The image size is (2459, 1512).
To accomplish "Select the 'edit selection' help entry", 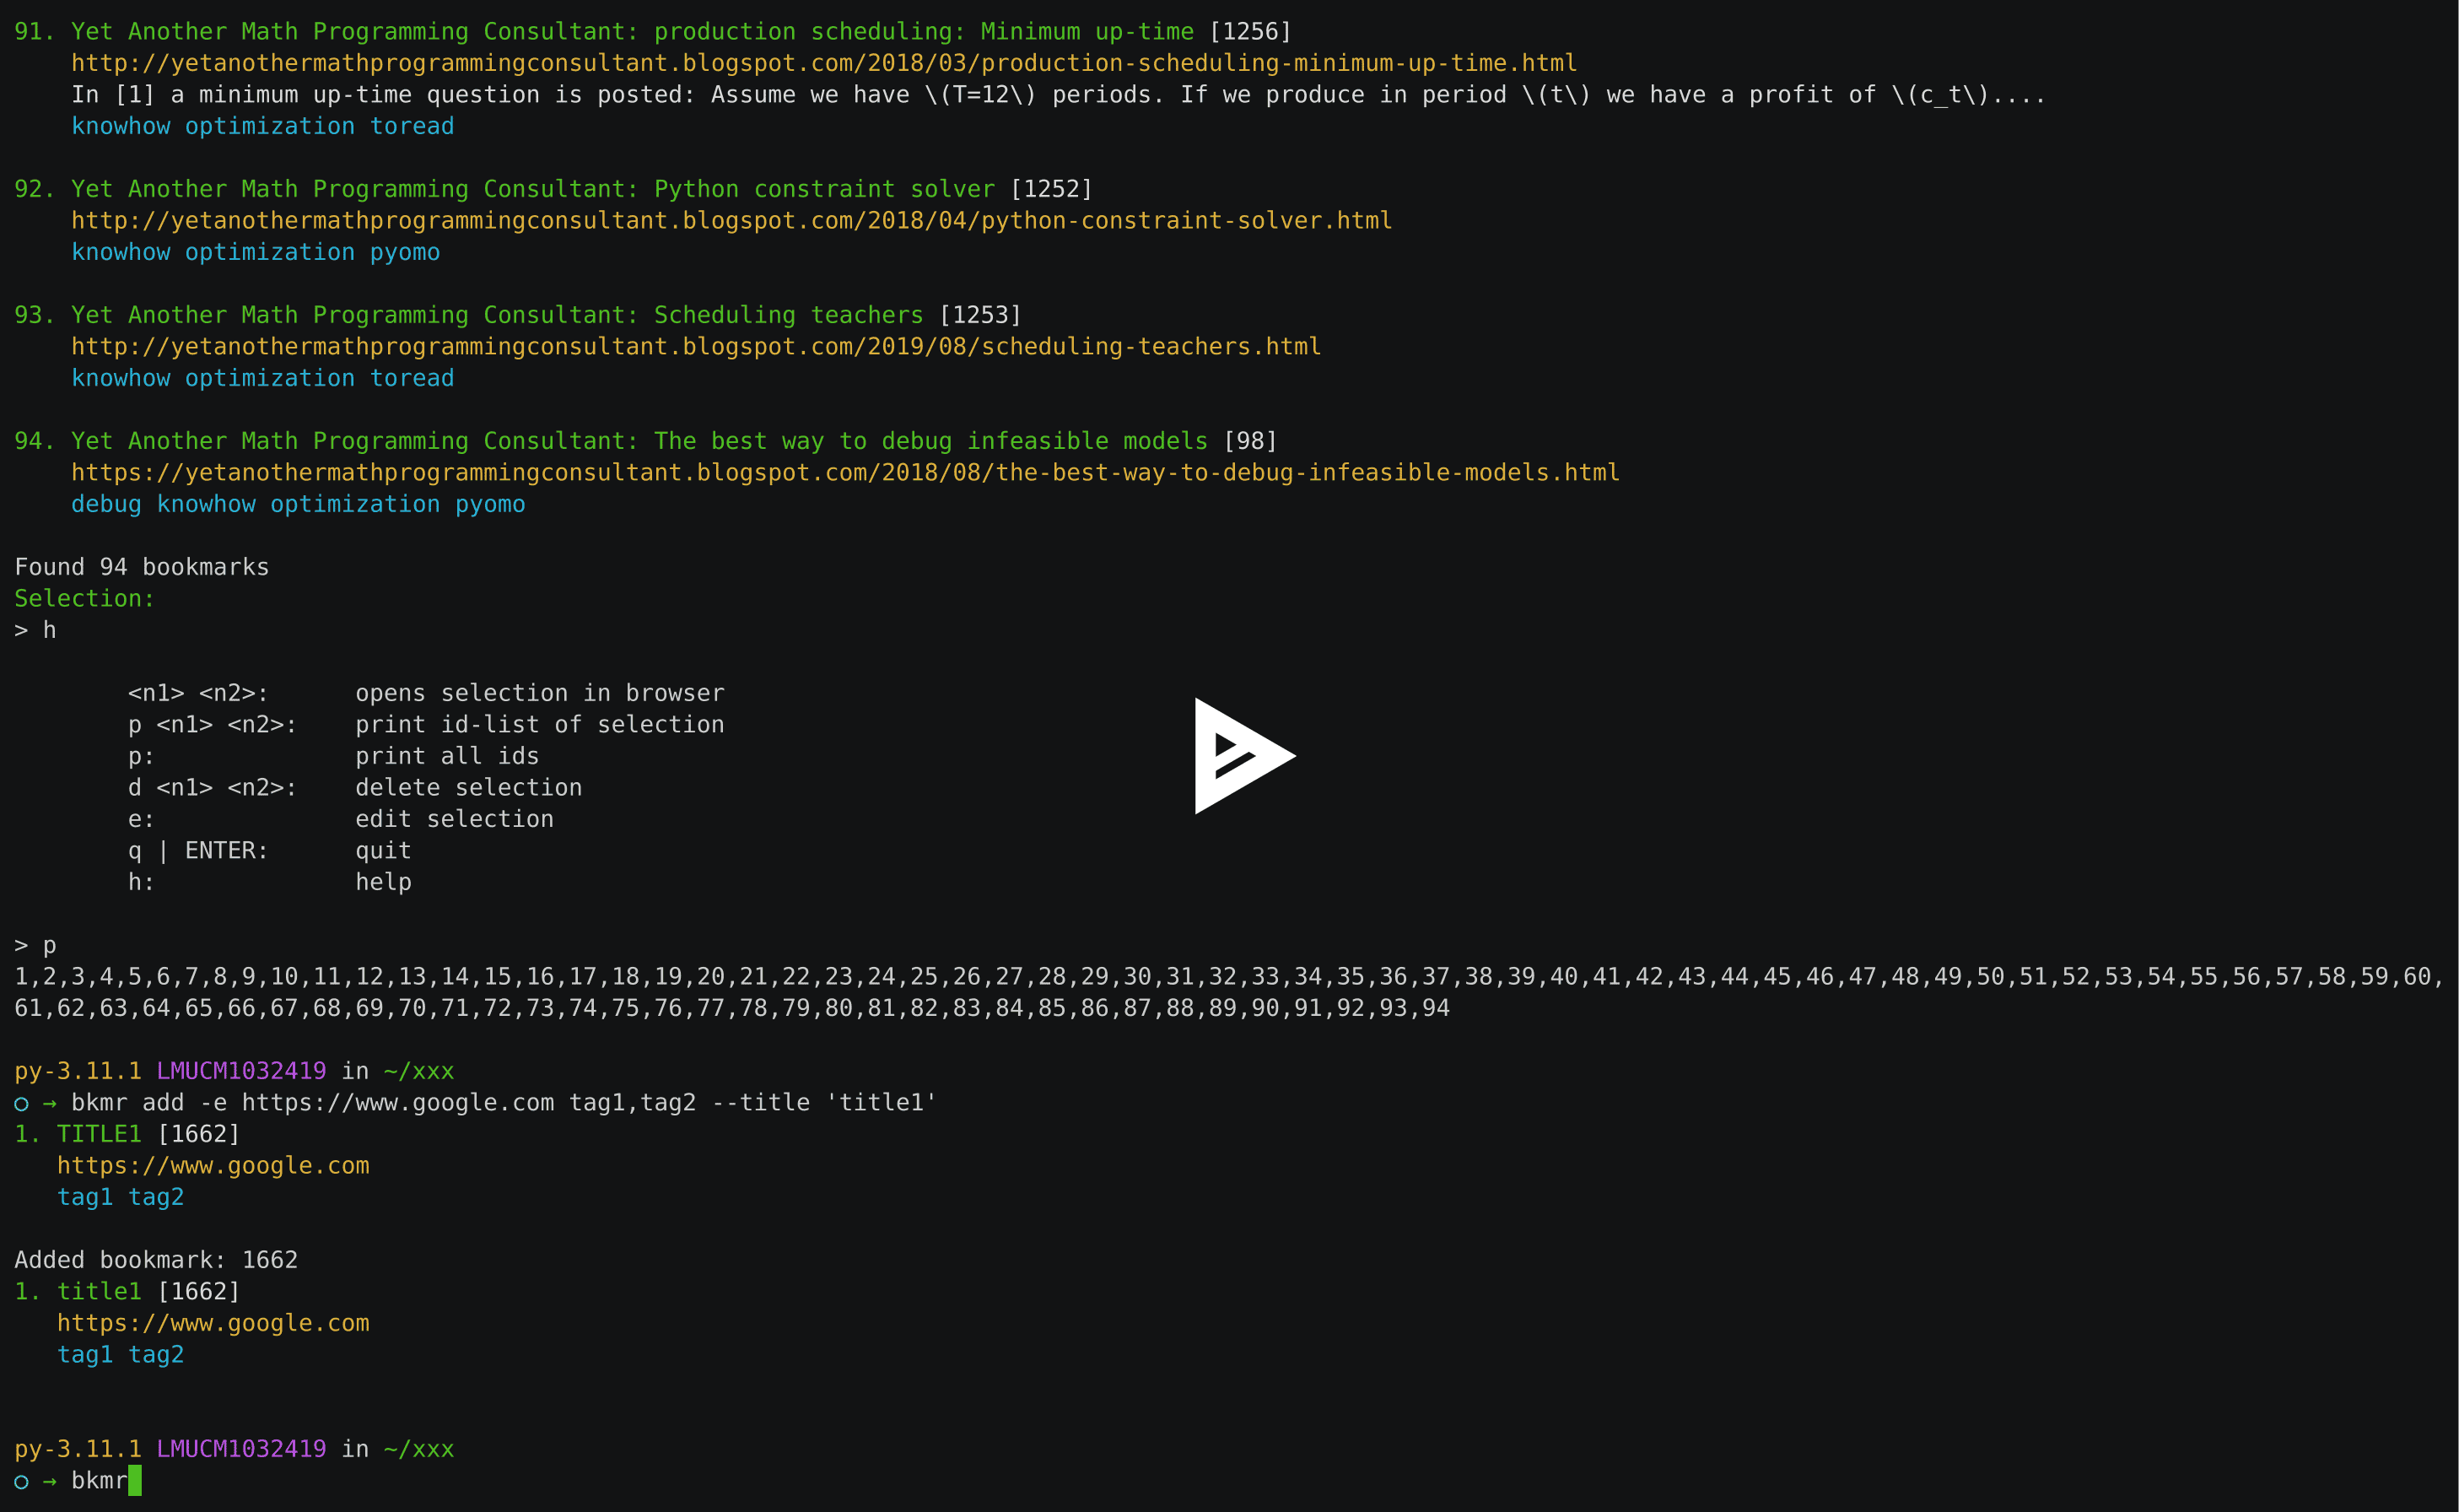I will pos(455,818).
